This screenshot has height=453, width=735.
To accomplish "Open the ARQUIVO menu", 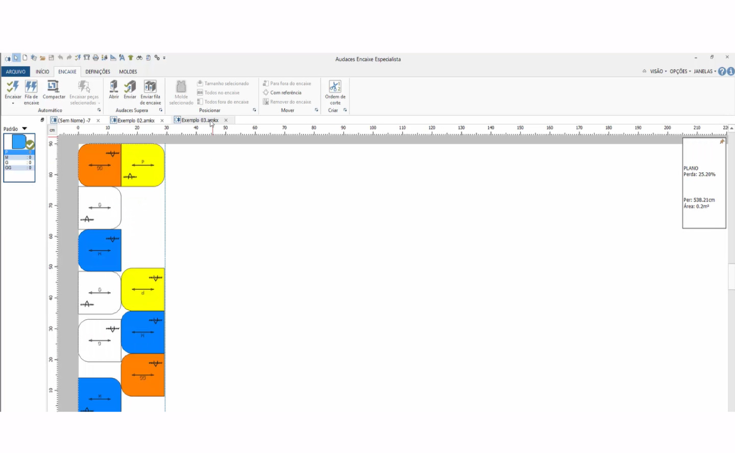I will coord(16,72).
